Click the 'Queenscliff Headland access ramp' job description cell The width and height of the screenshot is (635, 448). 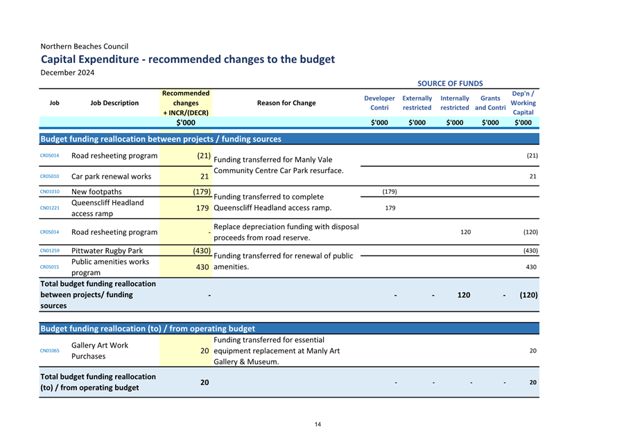coord(107,208)
